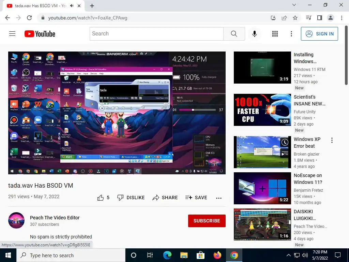Open the Scientist's INSANE NEW video title
This screenshot has height=262, width=349.
[309, 100]
